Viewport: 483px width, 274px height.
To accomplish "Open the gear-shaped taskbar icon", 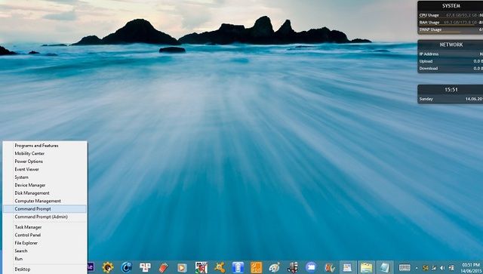I will (x=108, y=267).
